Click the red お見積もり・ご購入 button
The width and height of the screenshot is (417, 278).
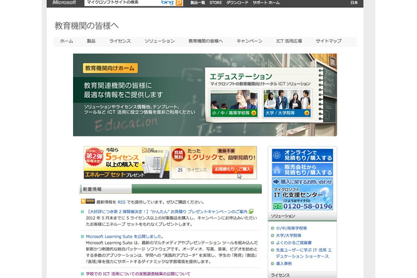pos(233,169)
